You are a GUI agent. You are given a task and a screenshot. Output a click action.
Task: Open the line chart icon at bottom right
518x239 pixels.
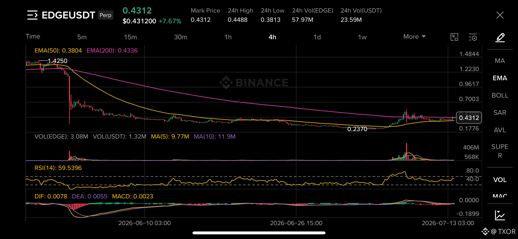coord(500,215)
